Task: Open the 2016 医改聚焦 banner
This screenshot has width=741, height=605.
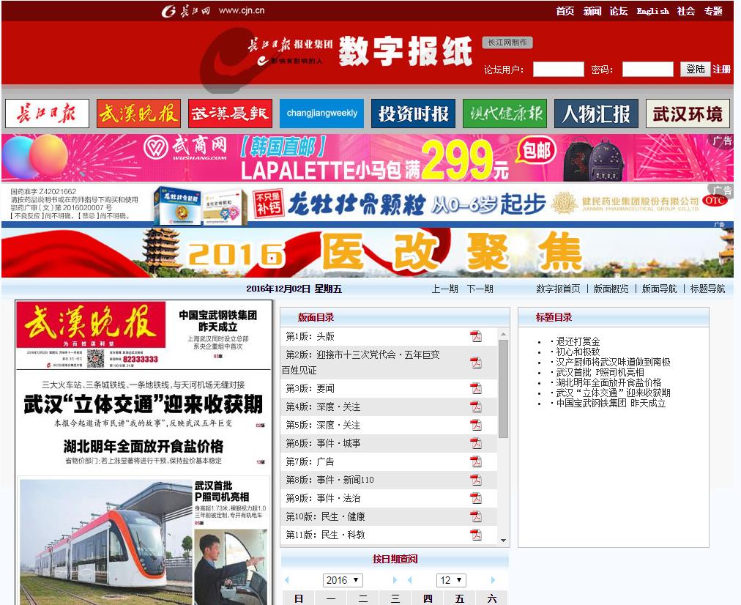Action: point(367,253)
